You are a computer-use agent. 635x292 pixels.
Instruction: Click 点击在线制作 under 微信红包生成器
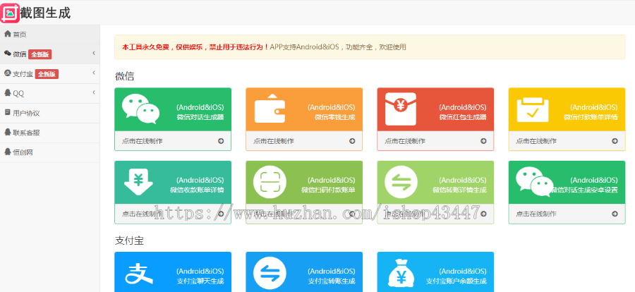click(405, 141)
